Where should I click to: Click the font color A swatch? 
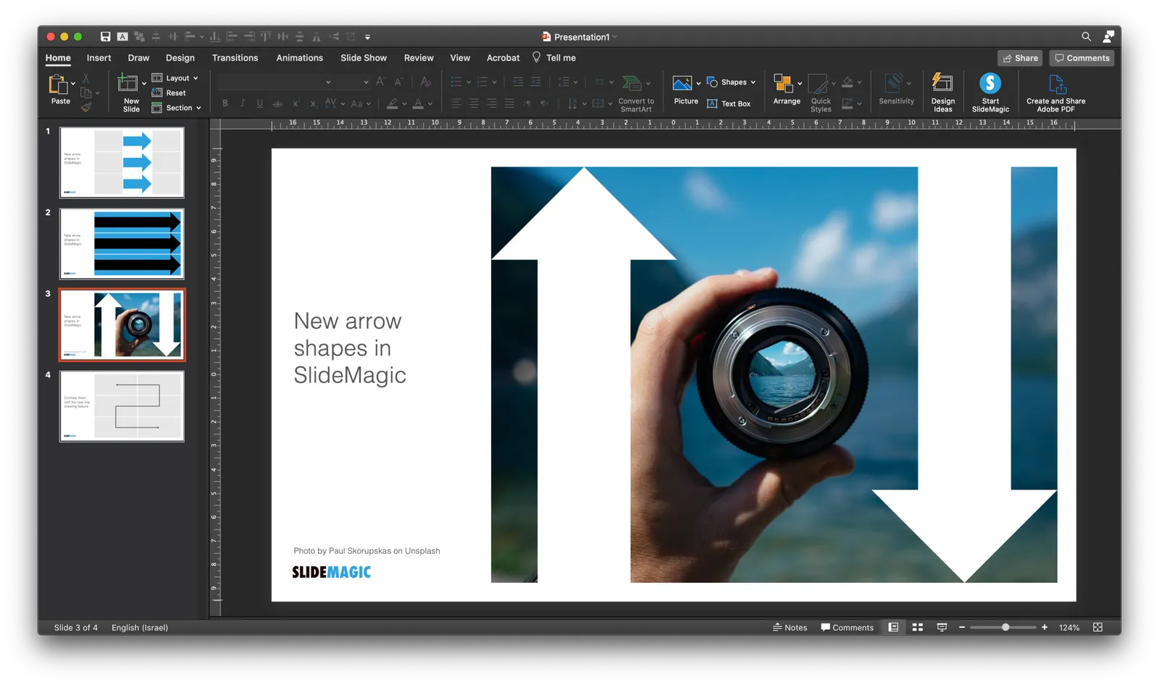coord(418,104)
